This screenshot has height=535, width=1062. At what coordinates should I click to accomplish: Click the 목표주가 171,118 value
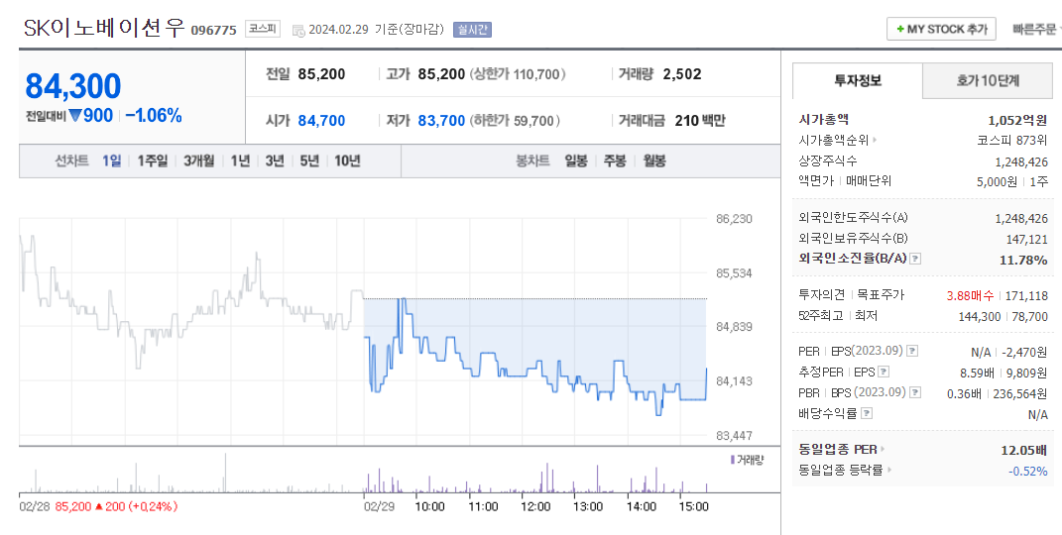point(1027,295)
